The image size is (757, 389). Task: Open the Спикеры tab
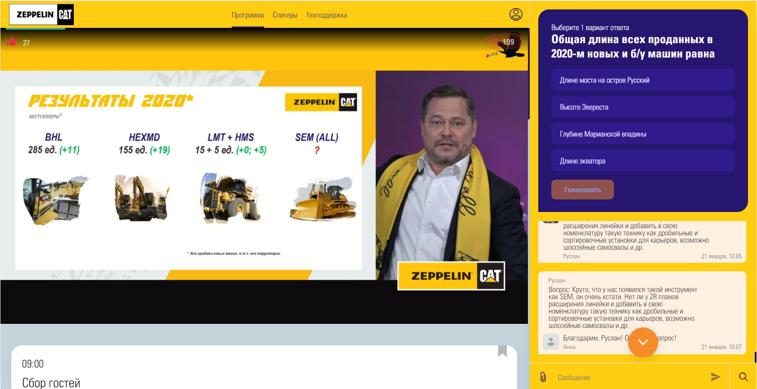click(x=285, y=15)
